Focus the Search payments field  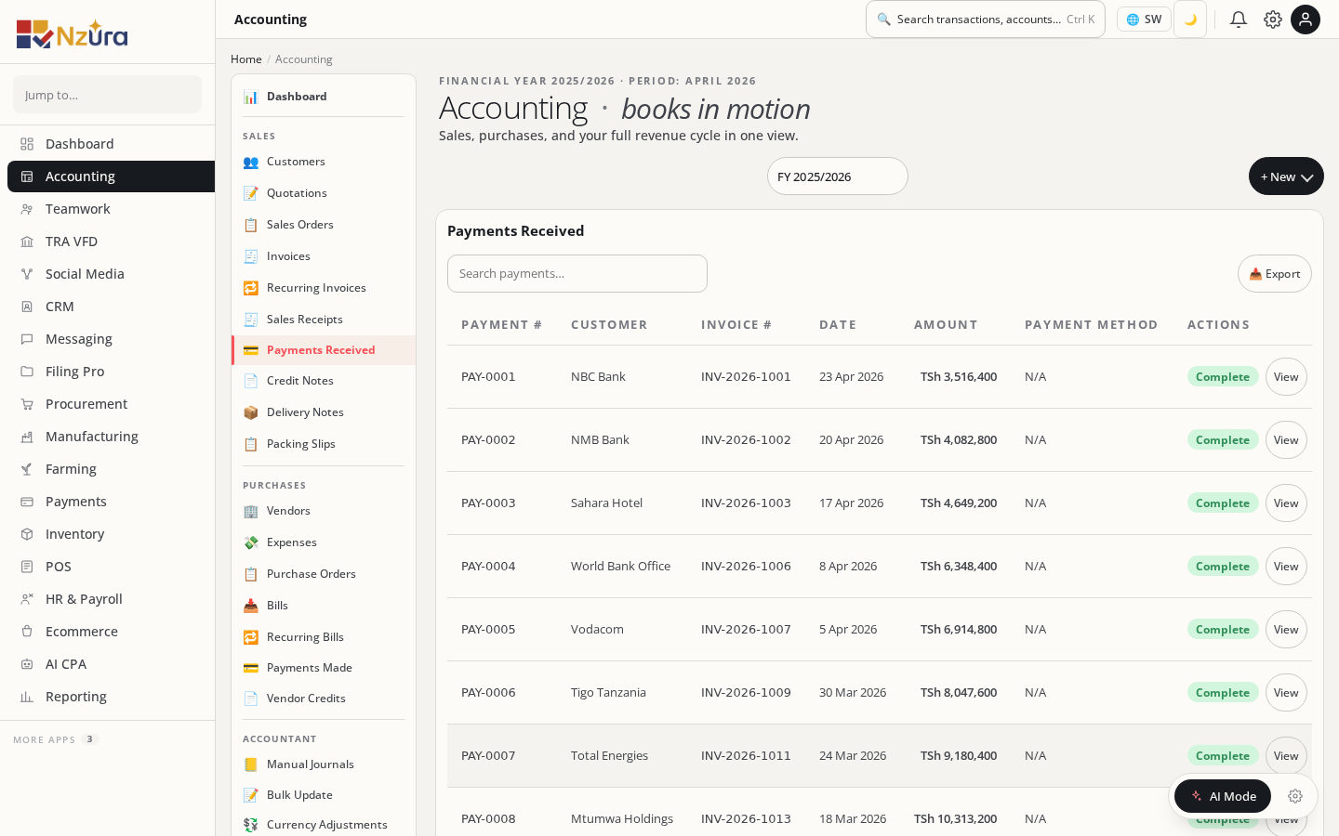pos(577,274)
